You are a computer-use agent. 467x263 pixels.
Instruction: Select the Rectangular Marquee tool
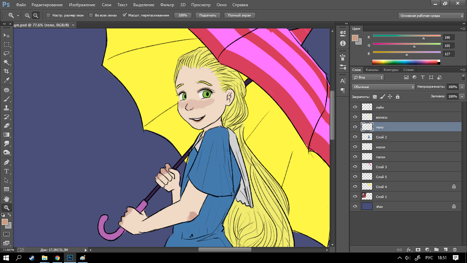(7, 45)
